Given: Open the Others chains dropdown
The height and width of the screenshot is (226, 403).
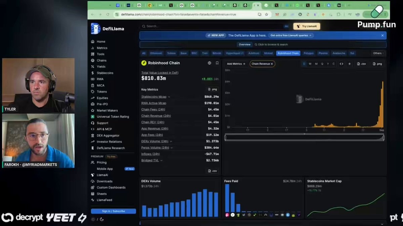Looking at the screenshot, I should [x=378, y=53].
